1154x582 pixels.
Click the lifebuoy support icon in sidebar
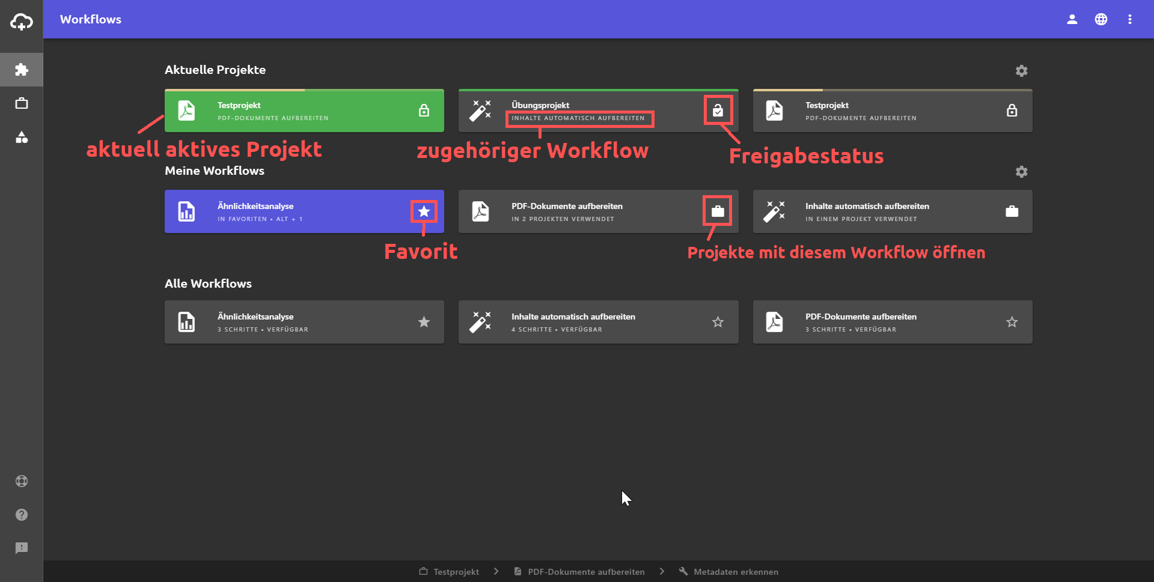tap(22, 481)
